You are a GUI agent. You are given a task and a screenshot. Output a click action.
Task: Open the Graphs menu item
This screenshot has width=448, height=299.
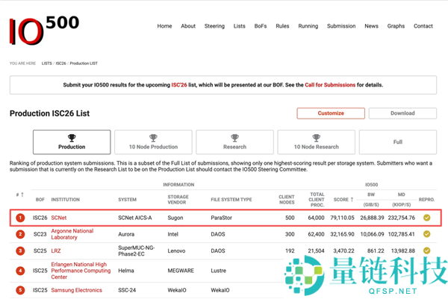396,26
